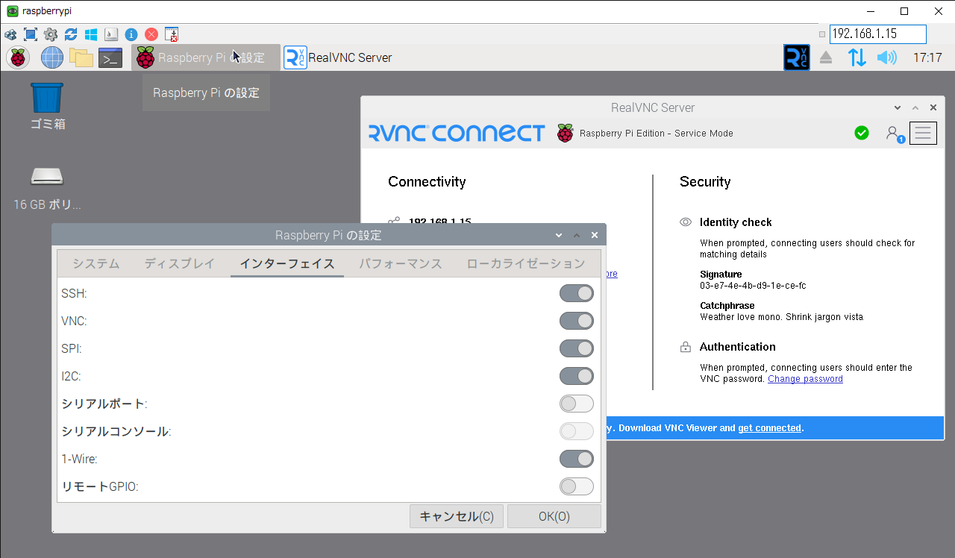Toggle the VNC interface switch
This screenshot has width=955, height=558.
[577, 321]
